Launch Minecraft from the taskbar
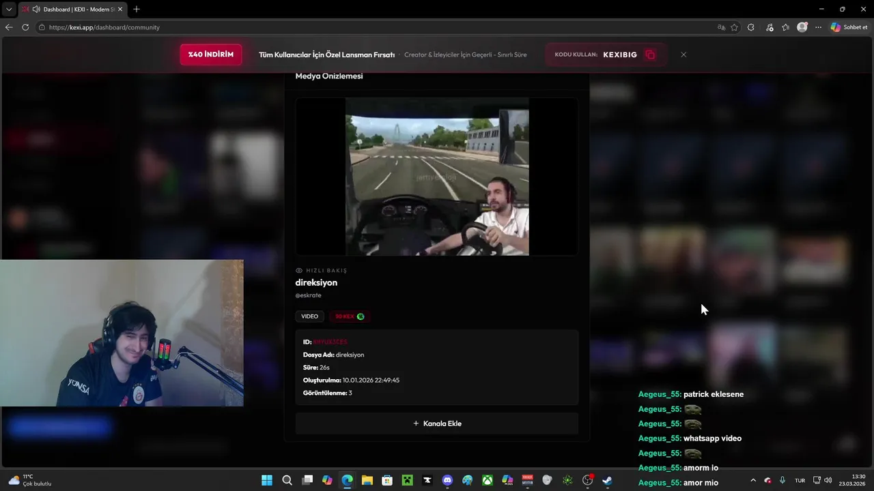 point(408,480)
